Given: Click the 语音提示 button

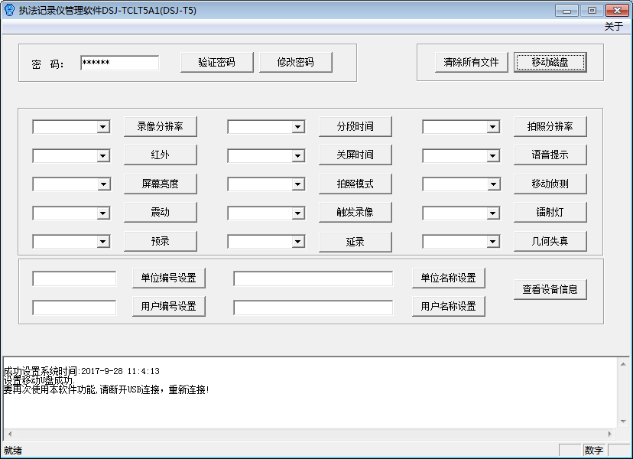Looking at the screenshot, I should [x=550, y=155].
